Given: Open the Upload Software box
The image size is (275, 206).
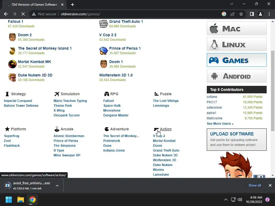Looking at the screenshot, I should click(x=237, y=139).
